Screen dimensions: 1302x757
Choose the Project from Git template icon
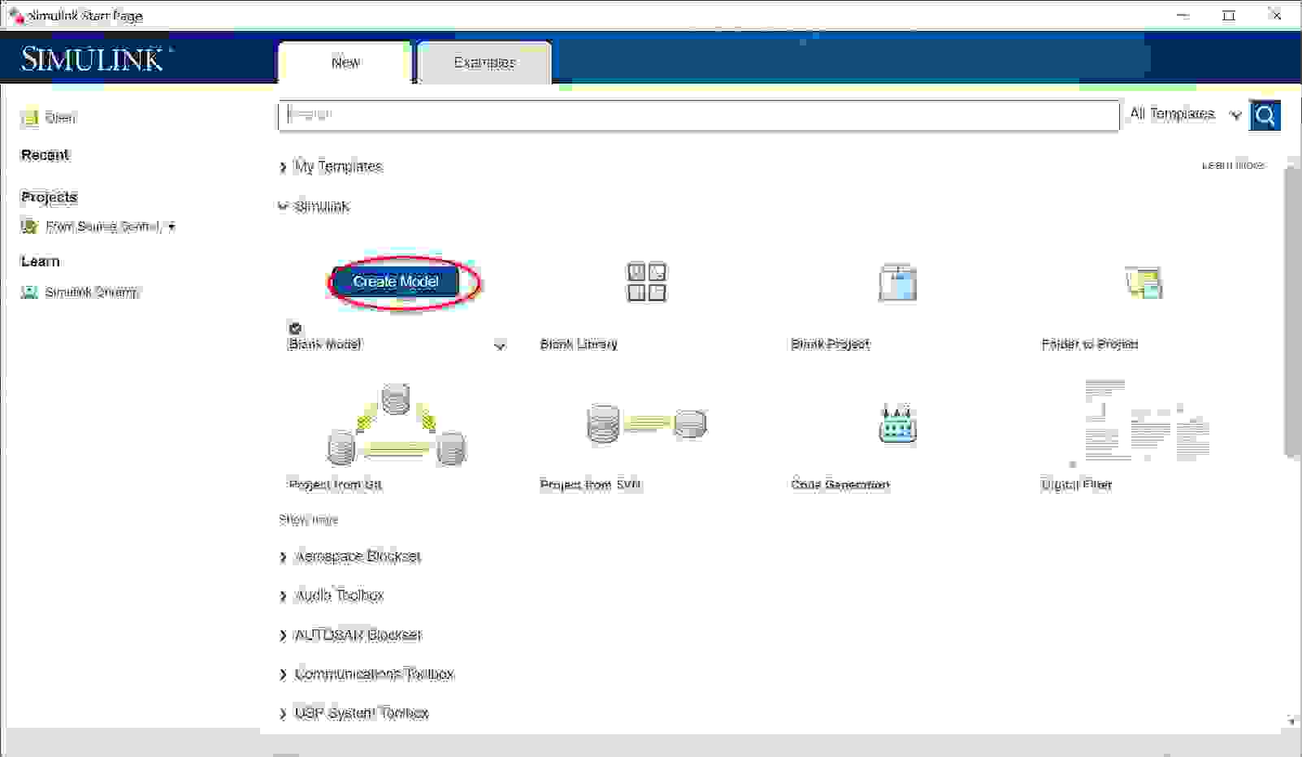coord(397,425)
